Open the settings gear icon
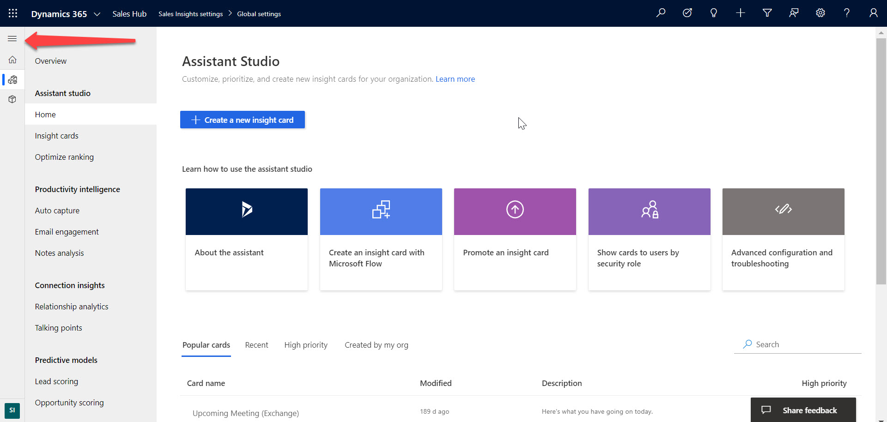 820,13
